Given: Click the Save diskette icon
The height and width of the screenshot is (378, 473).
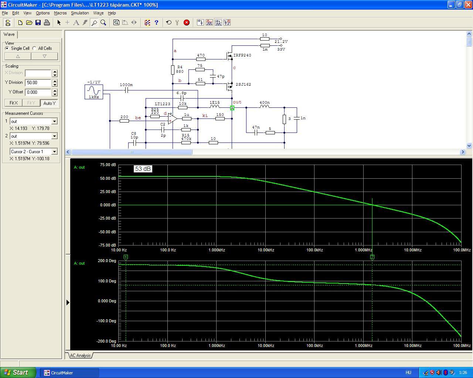Looking at the screenshot, I should [38, 23].
